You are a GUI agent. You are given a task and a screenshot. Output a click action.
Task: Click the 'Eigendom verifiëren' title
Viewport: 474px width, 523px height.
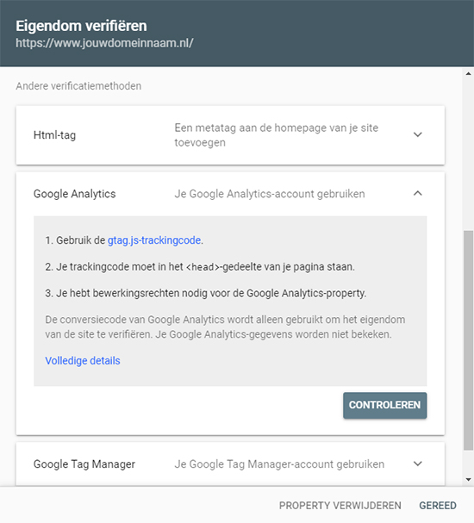81,26
